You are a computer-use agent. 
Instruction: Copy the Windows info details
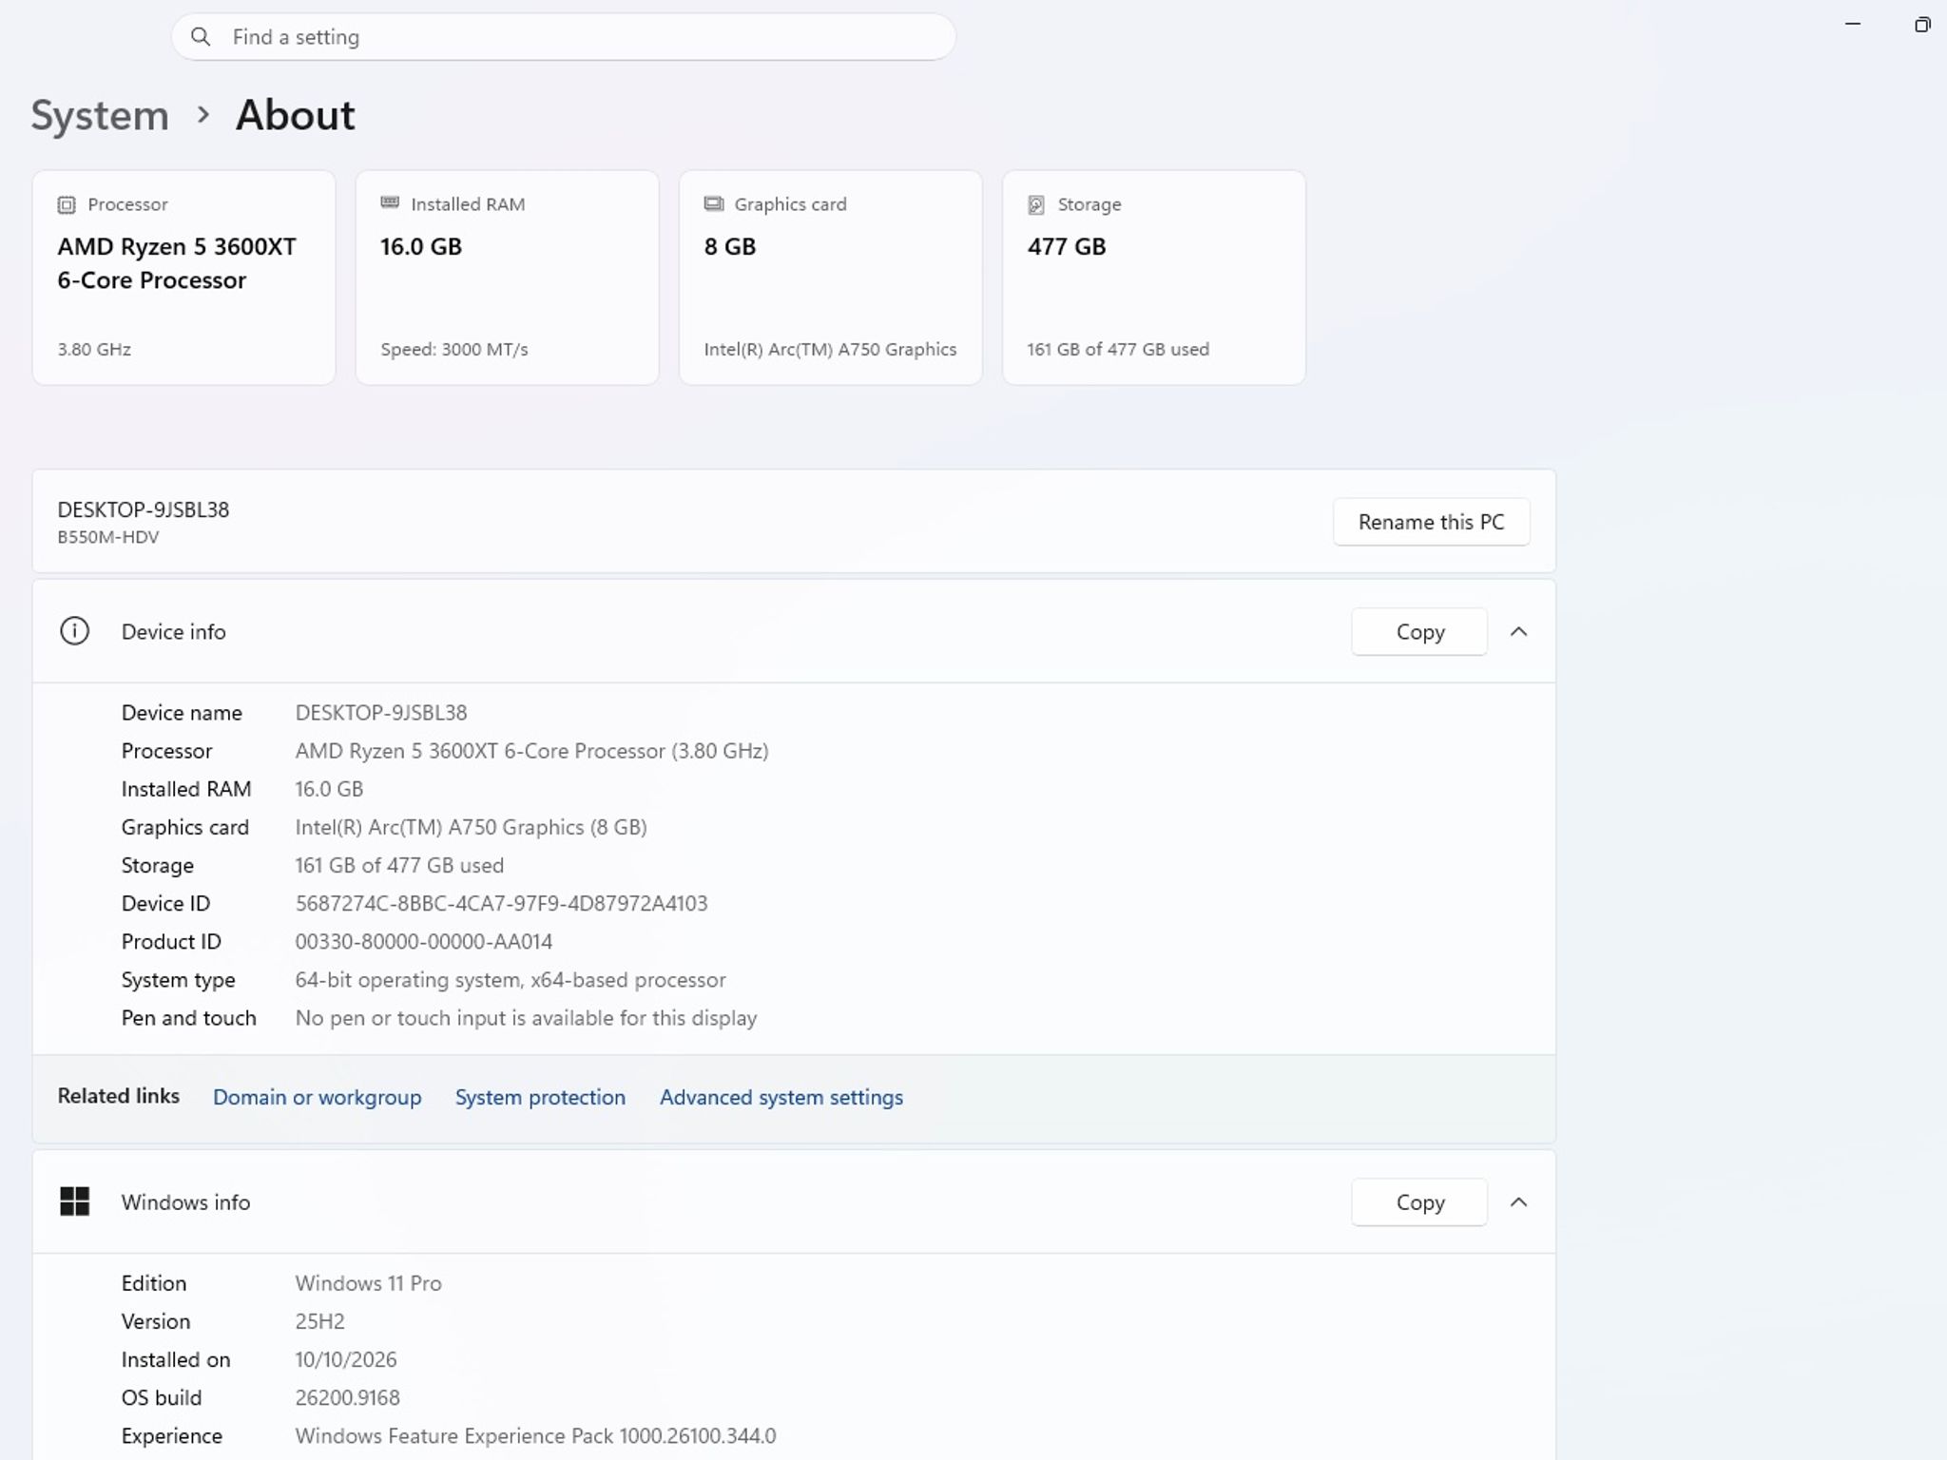(1419, 1201)
